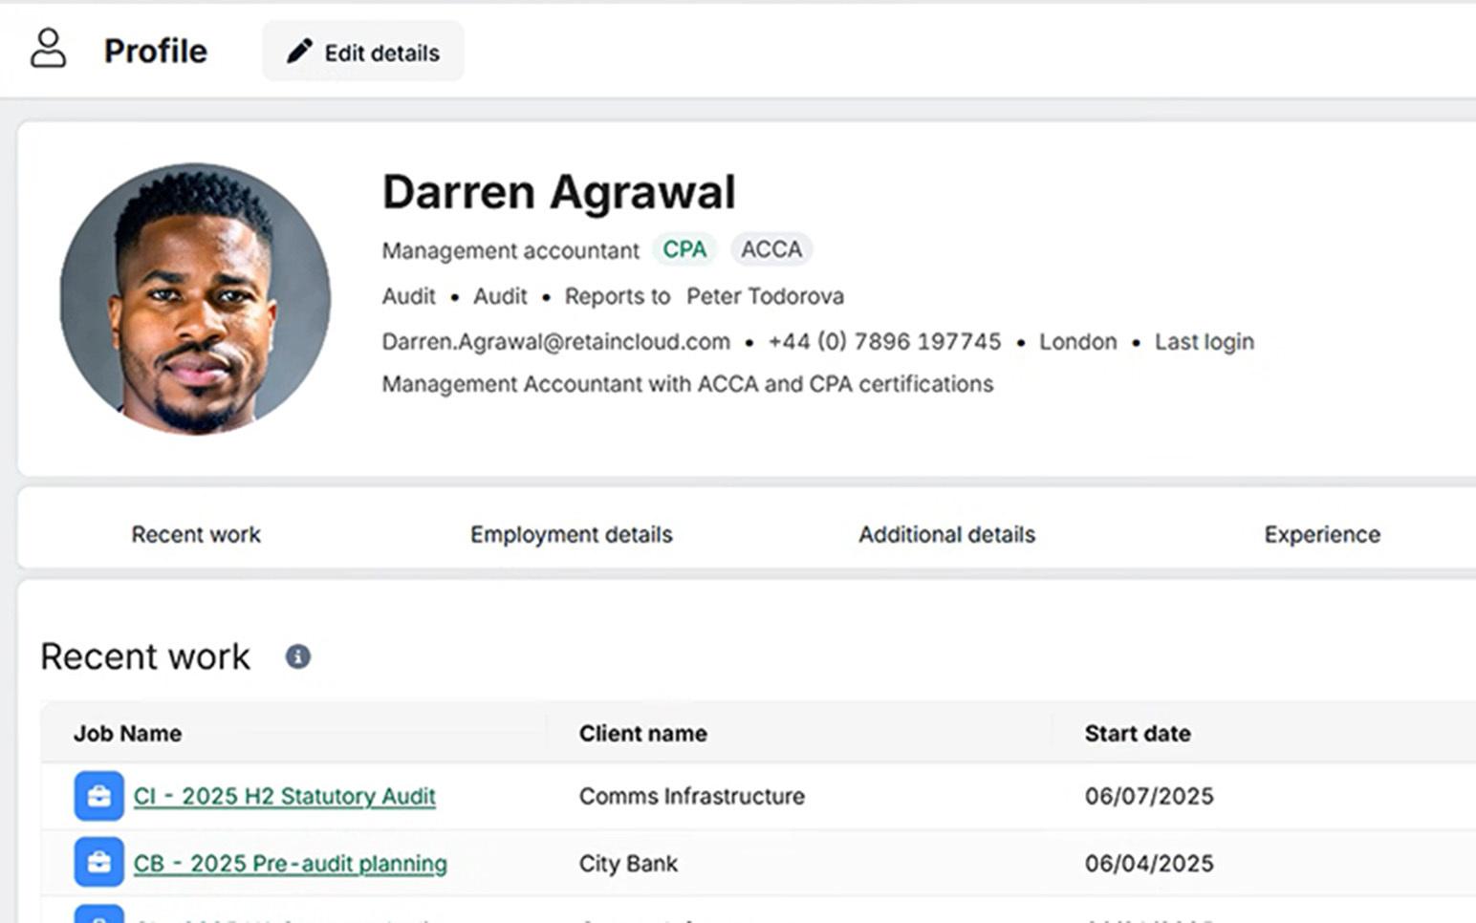Open the CI - 2025 H2 Statutory Audit job
Viewport: 1476px width, 923px height.
coord(284,796)
